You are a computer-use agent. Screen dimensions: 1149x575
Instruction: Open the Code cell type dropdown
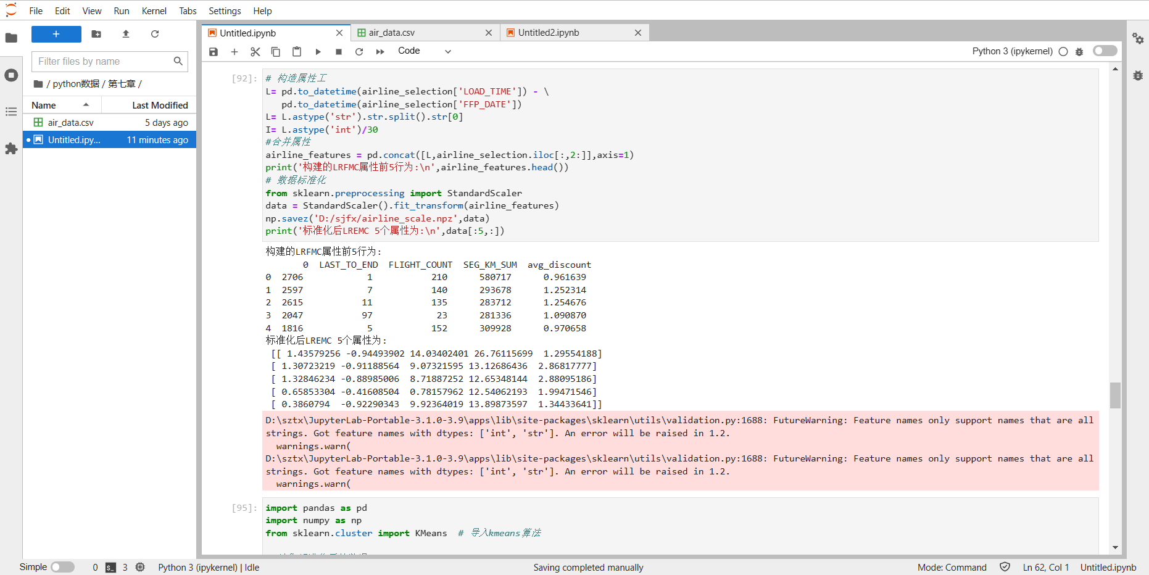point(425,51)
